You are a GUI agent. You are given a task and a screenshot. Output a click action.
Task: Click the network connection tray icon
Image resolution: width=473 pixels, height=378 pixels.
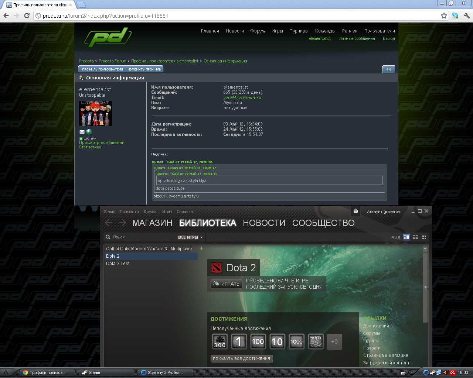pyautogui.click(x=439, y=372)
